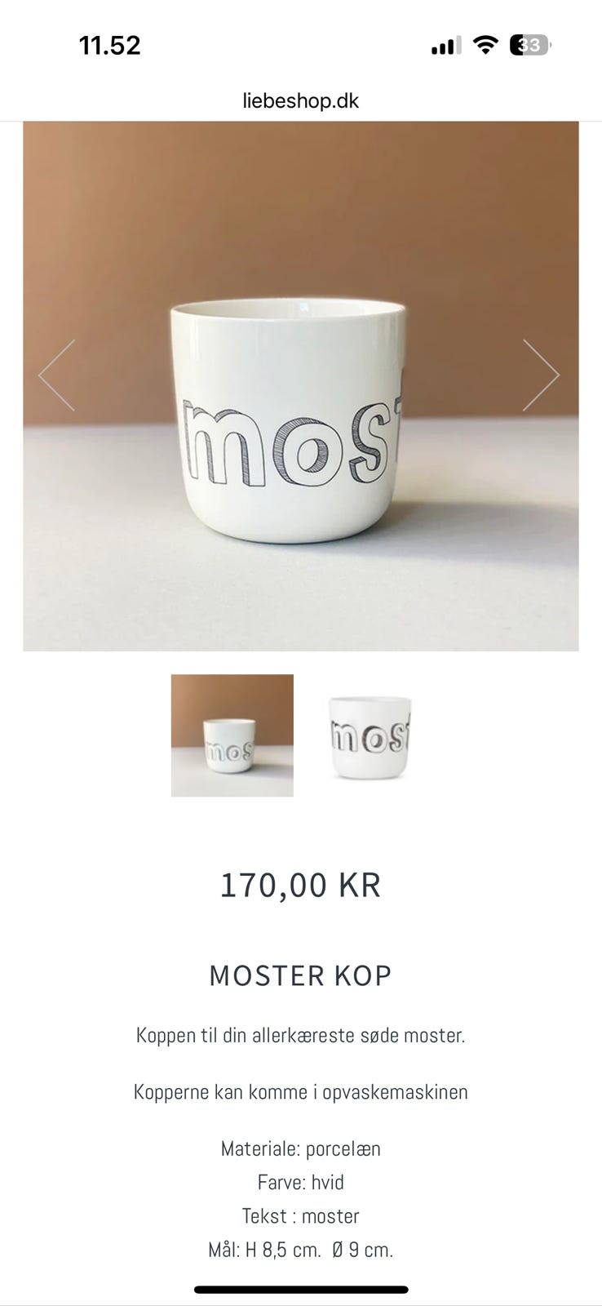This screenshot has height=1306, width=602.
Task: Tap the 11.52 clock in the status bar
Action: (x=110, y=45)
